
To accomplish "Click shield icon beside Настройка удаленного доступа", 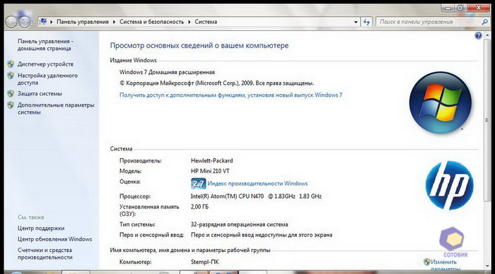I will (x=11, y=76).
